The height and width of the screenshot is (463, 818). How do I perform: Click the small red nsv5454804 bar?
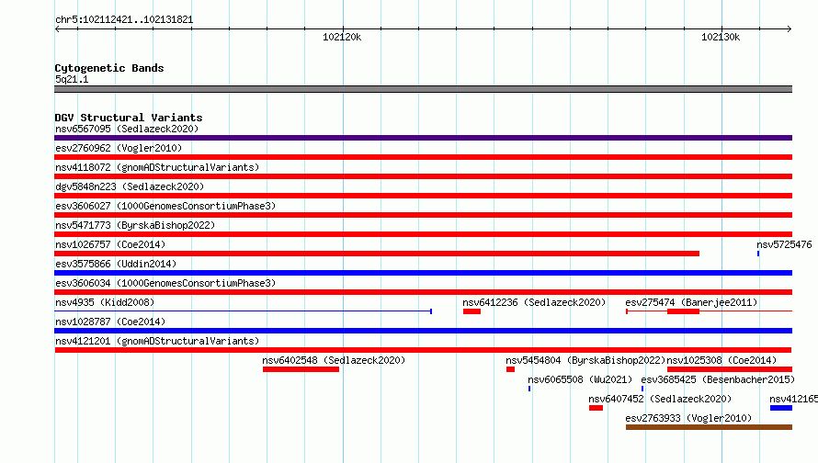(510, 369)
